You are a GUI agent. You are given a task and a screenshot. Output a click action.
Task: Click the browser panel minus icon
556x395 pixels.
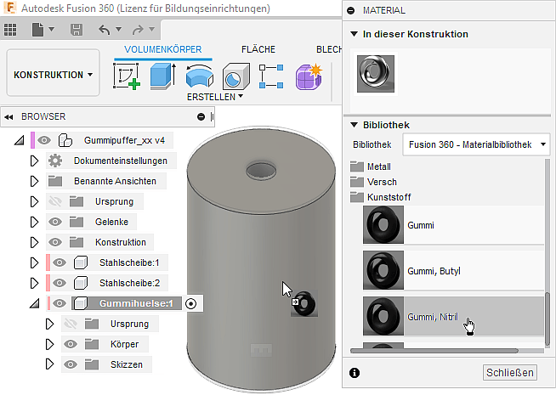[201, 117]
